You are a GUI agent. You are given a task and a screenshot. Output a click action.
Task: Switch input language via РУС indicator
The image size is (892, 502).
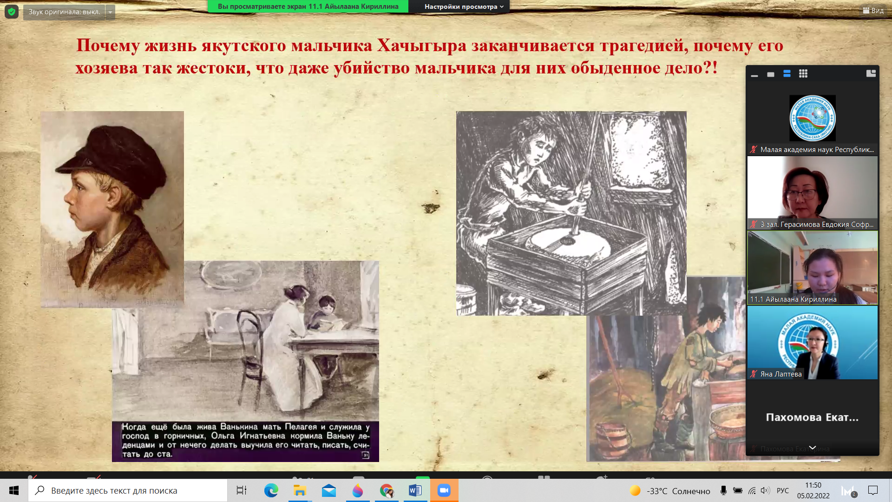click(783, 490)
